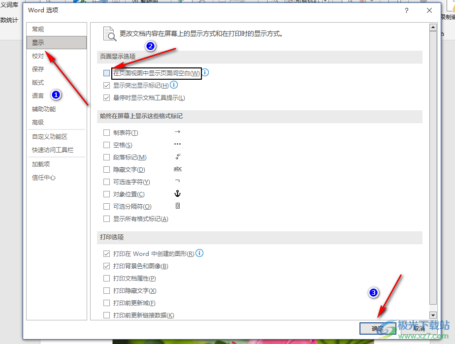
Task: Uncheck 悬停时显示文档工具提示 checkbox
Action: [x=106, y=98]
